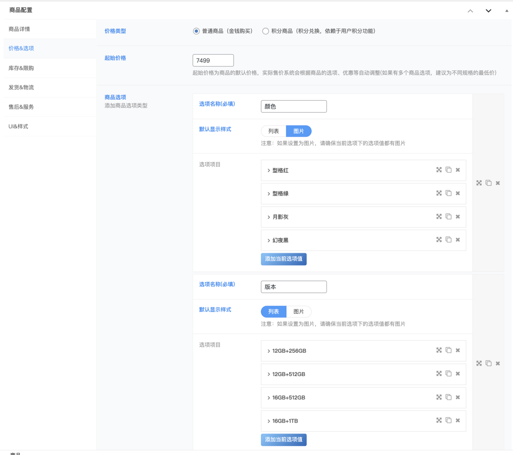The height and width of the screenshot is (455, 513).
Task: Click 添加当前选项值 under 版本 options
Action: (x=283, y=440)
